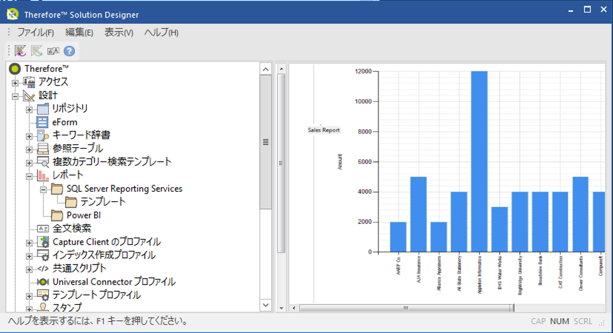The image size is (613, 333).
Task: Open help via the blue question-mark icon
Action: (69, 51)
